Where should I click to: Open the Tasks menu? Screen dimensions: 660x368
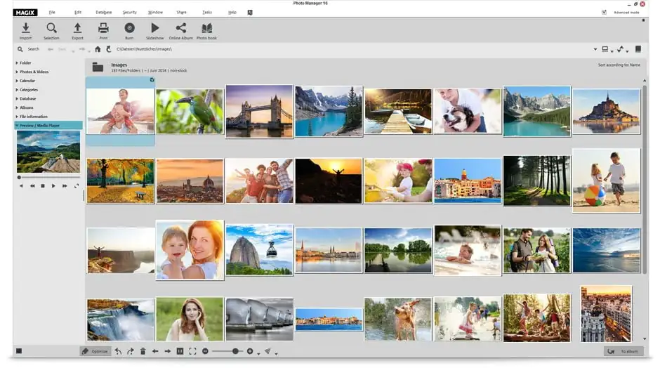click(x=206, y=12)
